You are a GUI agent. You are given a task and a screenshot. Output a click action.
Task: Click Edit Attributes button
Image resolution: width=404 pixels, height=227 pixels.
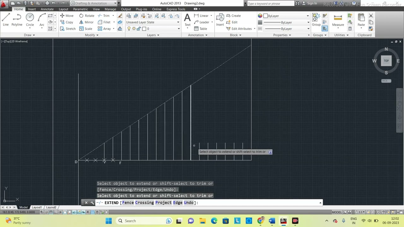tap(241, 29)
